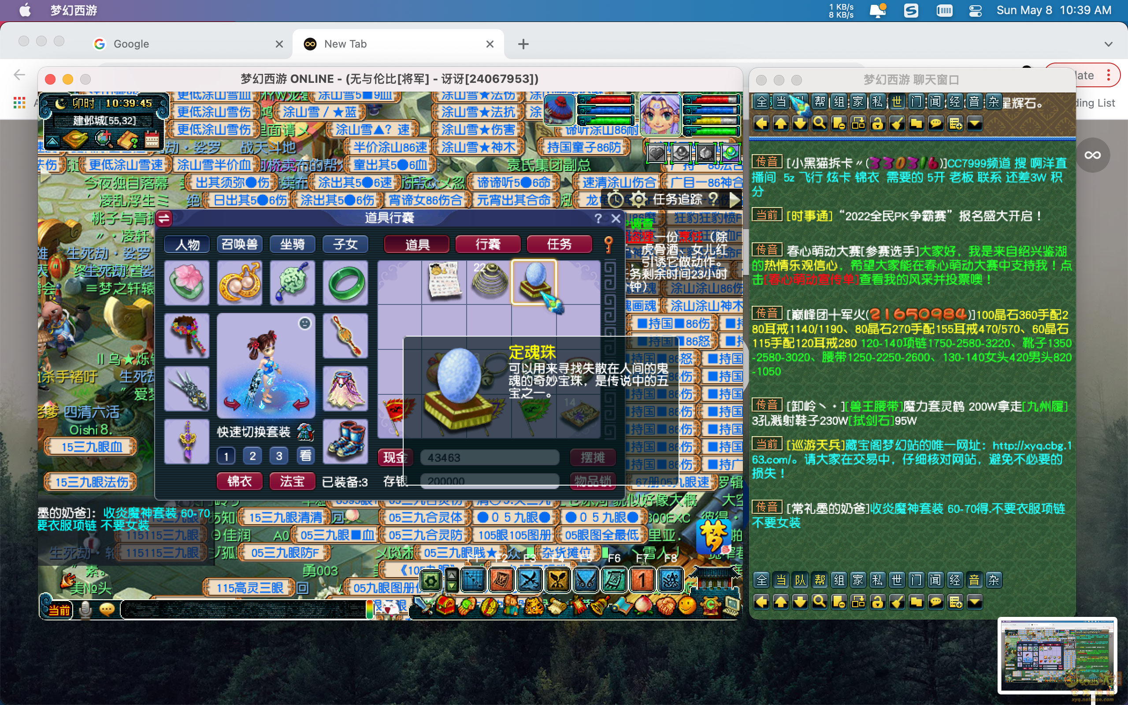1128x705 pixels.
Task: Click the 看 outfit preview button
Action: (x=305, y=456)
